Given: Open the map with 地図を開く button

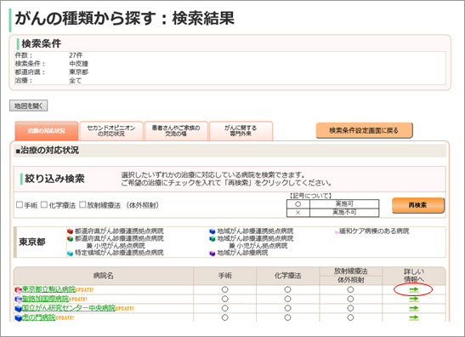Looking at the screenshot, I should [x=28, y=106].
